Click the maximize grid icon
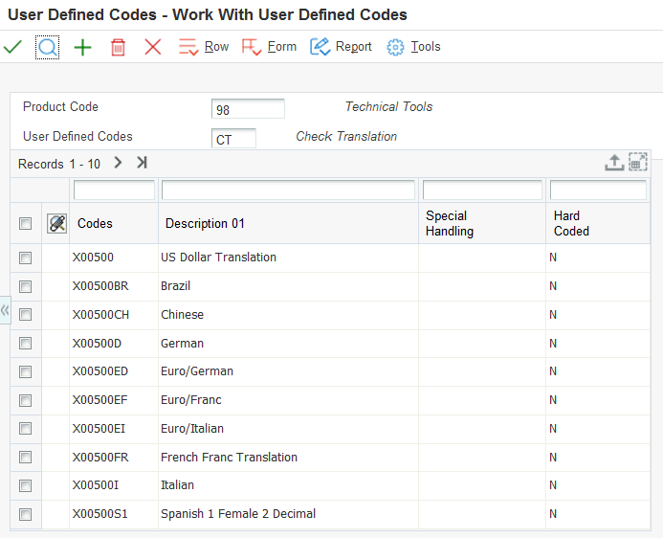The height and width of the screenshot is (538, 663). (637, 163)
